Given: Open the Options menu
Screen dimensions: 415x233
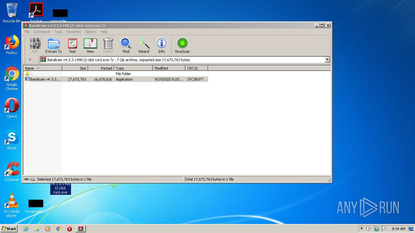Looking at the screenshot, I should click(x=91, y=32).
